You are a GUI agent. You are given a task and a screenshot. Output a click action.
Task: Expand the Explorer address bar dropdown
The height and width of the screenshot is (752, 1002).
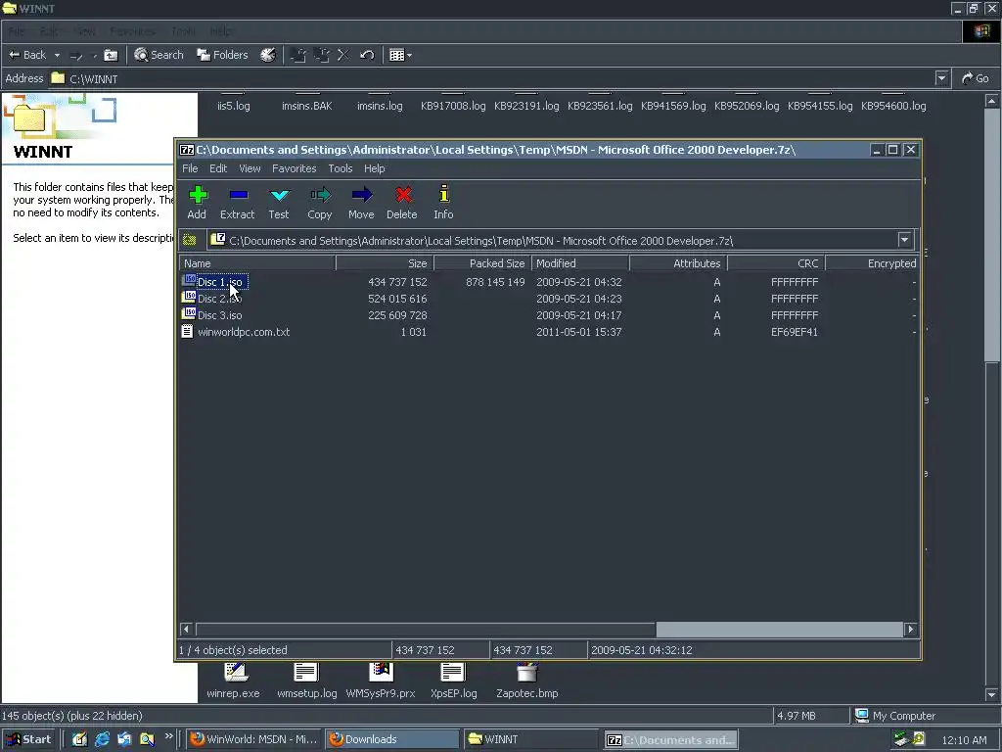pyautogui.click(x=941, y=78)
